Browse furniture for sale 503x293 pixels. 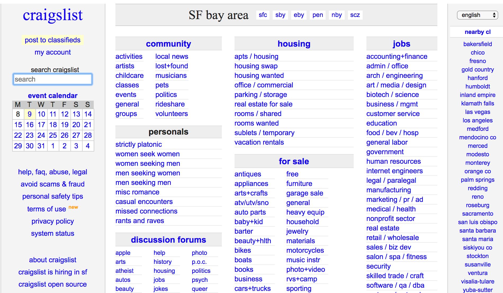pos(299,184)
